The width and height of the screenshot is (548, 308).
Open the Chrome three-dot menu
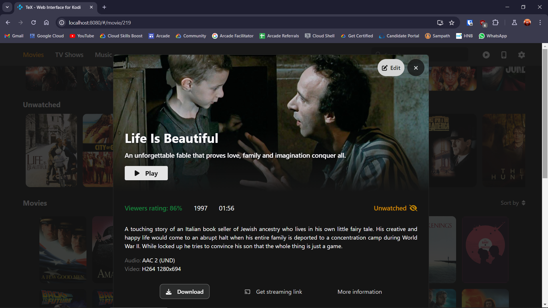click(540, 23)
